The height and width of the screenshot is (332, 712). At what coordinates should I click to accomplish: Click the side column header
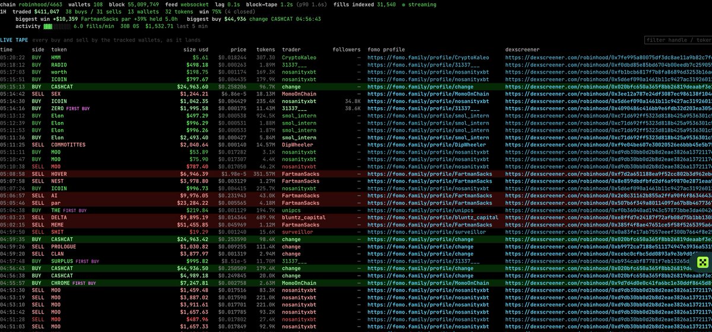click(x=38, y=49)
